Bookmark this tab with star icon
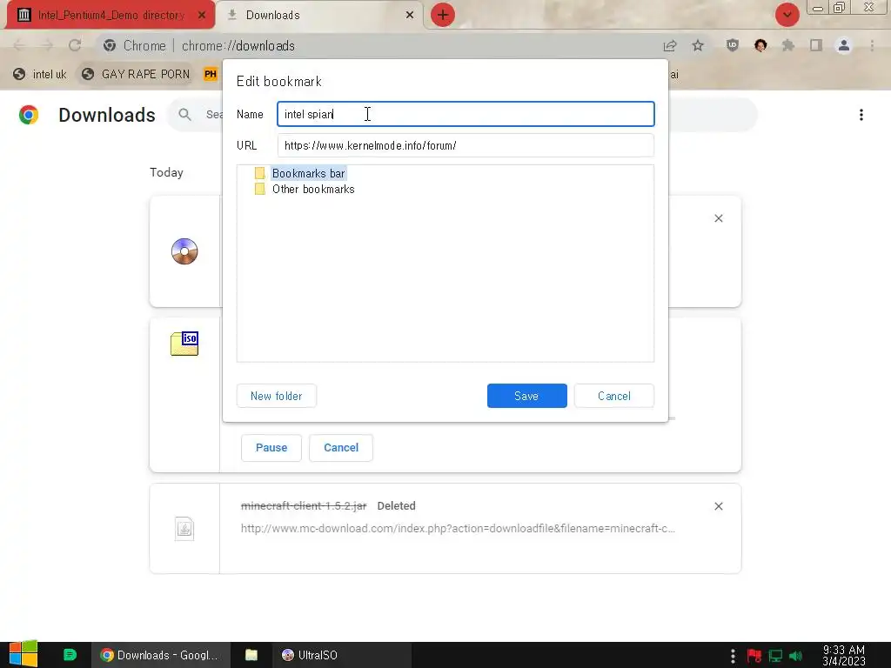This screenshot has height=668, width=891. point(698,45)
